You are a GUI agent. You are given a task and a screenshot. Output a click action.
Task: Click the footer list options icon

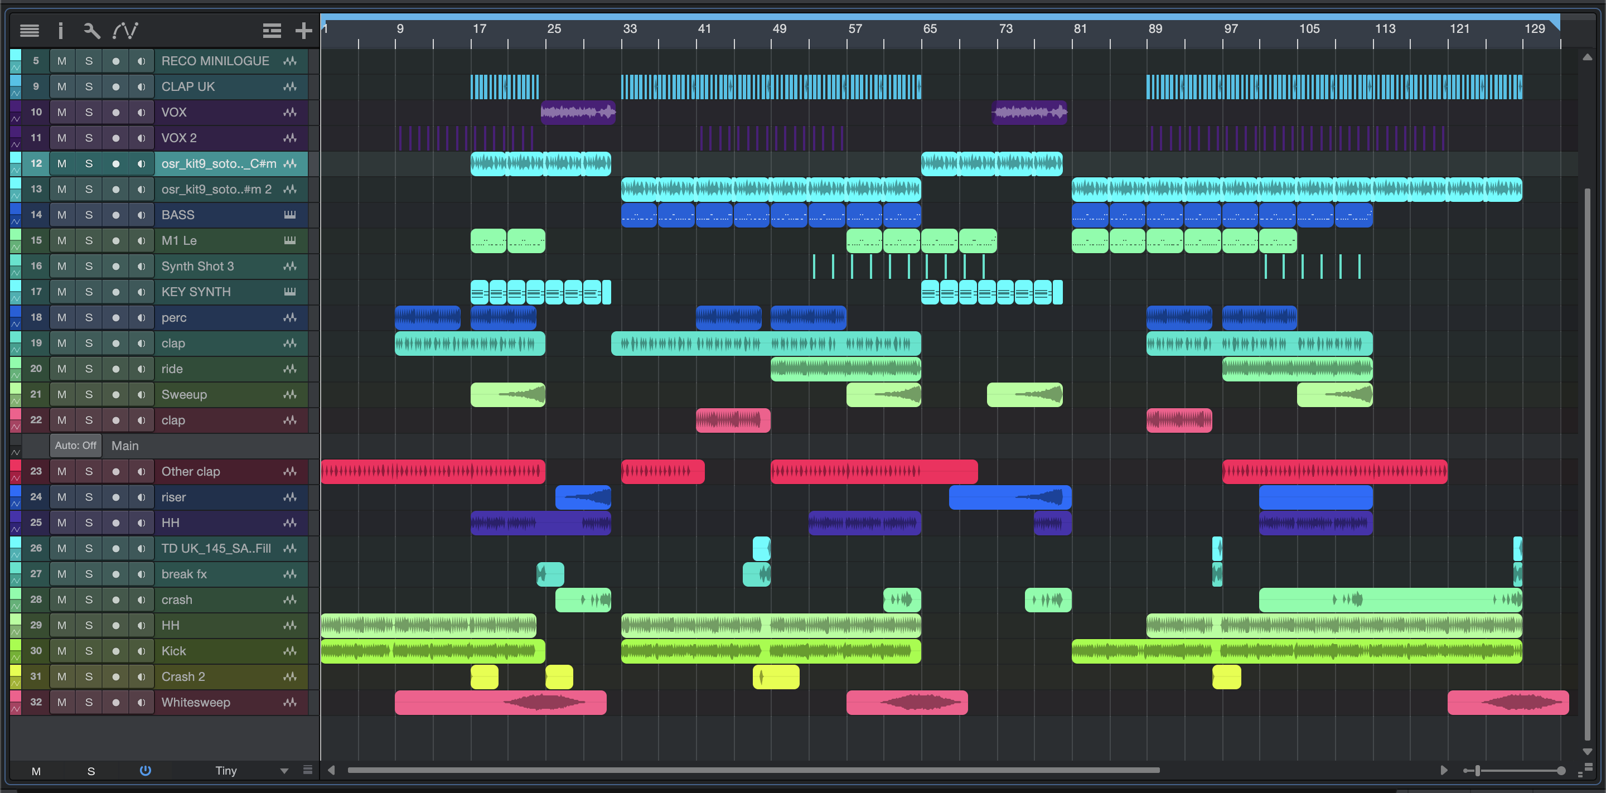307,770
